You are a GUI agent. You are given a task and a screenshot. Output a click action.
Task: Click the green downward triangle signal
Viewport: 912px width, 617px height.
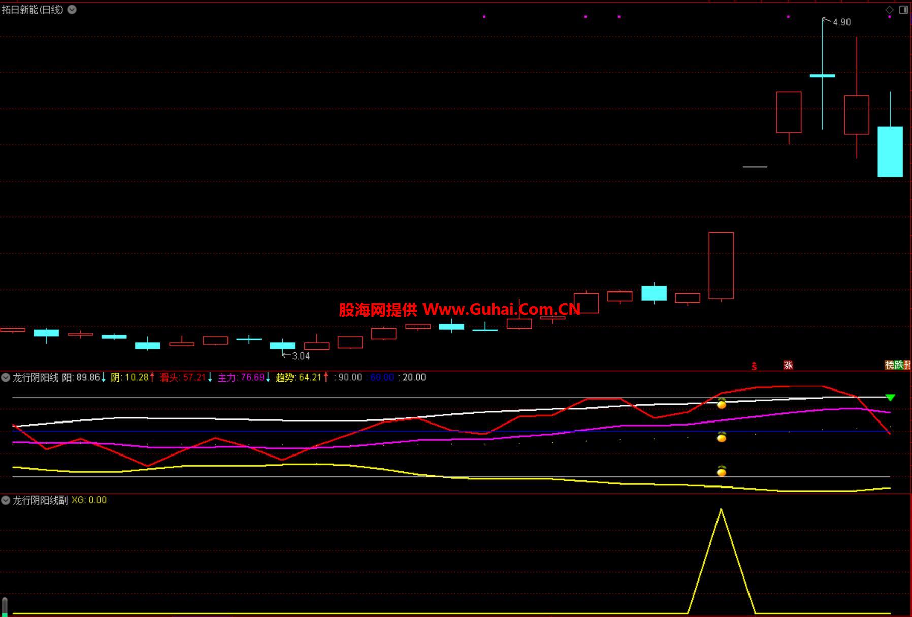point(890,397)
